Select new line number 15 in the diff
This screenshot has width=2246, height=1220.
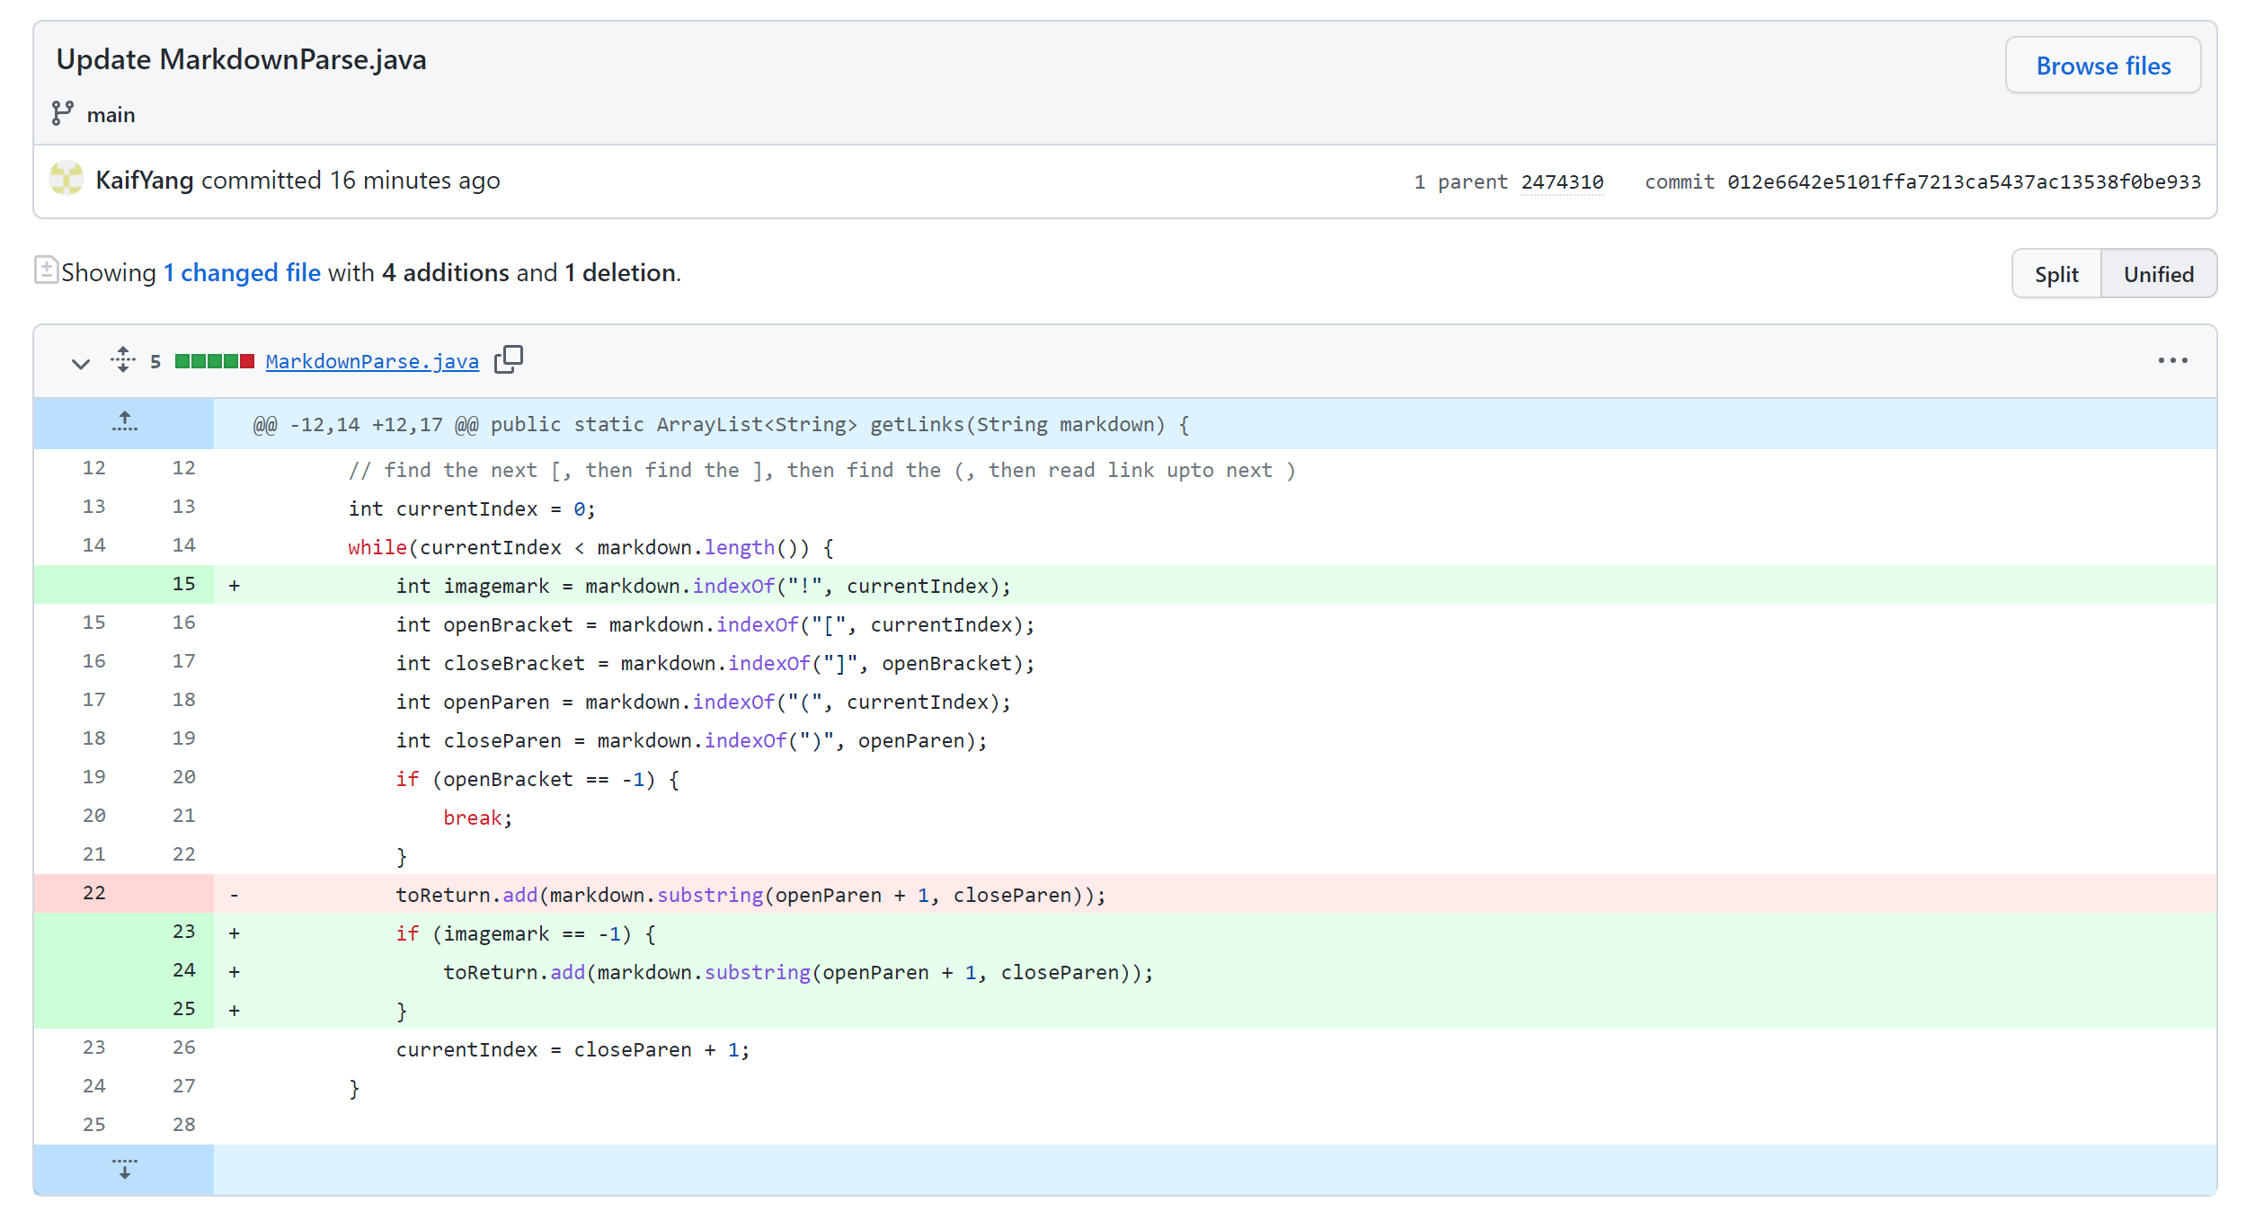point(183,584)
